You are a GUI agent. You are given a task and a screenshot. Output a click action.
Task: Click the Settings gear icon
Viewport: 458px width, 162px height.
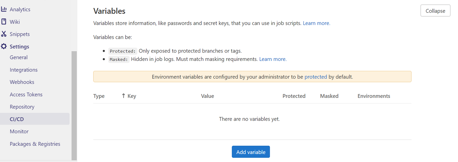point(4,46)
